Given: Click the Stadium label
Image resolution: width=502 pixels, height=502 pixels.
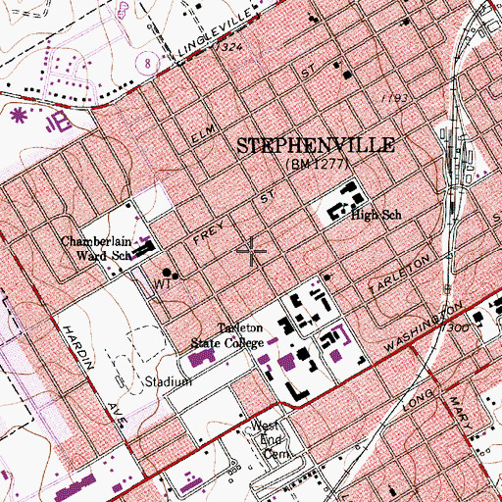Looking at the screenshot, I should pos(169,381).
